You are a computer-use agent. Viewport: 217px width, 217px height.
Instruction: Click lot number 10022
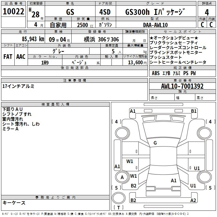[13, 11]
